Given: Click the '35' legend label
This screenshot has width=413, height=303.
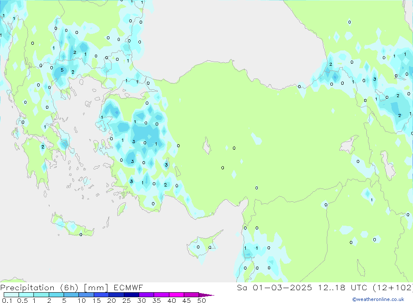Looking at the screenshot, I should (x=157, y=301).
